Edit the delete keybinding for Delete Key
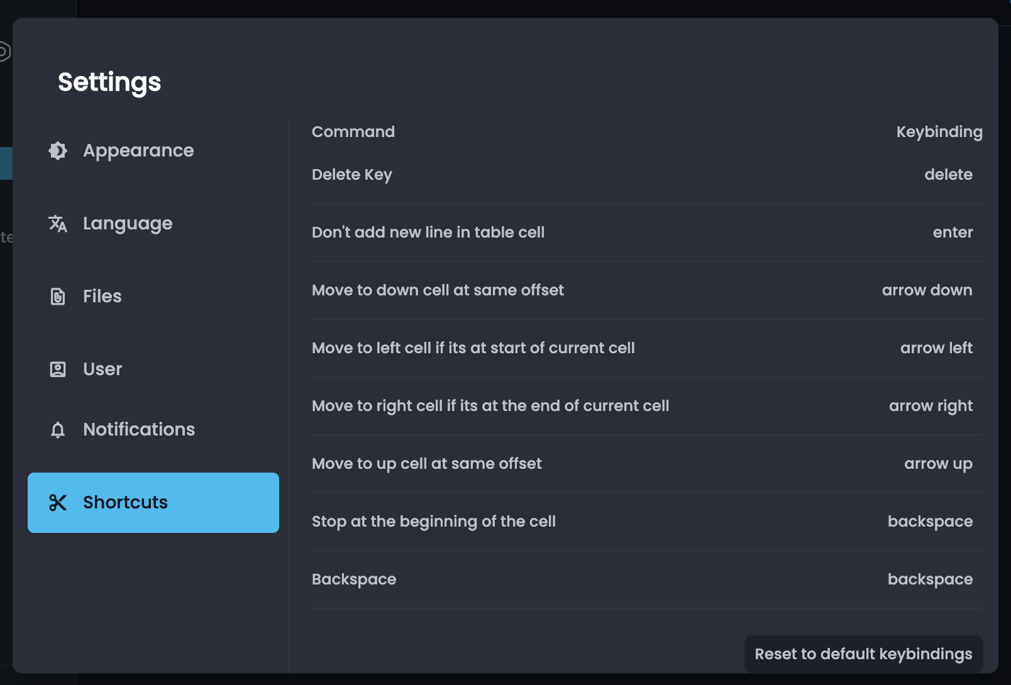Image resolution: width=1011 pixels, height=685 pixels. 949,175
